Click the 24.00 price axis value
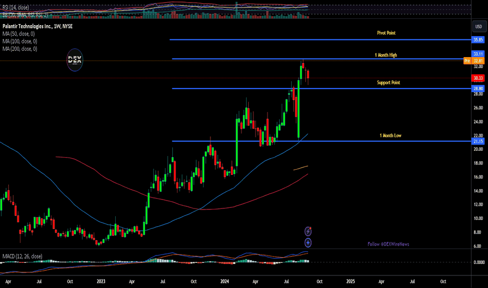Image resolution: width=488 pixels, height=288 pixels. click(479, 121)
